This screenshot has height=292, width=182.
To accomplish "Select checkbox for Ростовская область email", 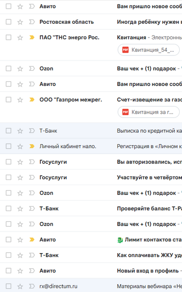I will click(x=9, y=22).
